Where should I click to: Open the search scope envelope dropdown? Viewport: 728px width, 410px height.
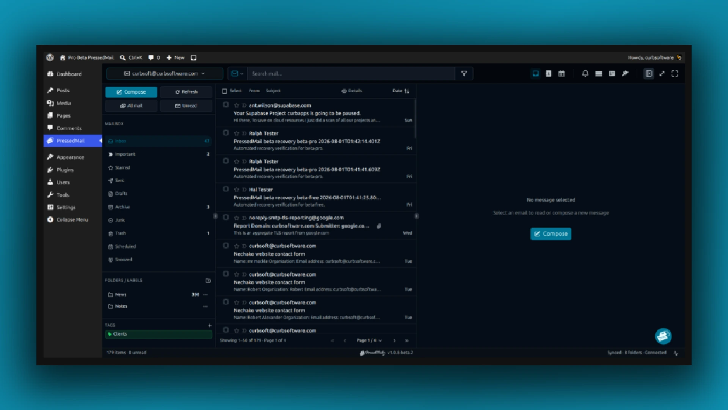(237, 74)
